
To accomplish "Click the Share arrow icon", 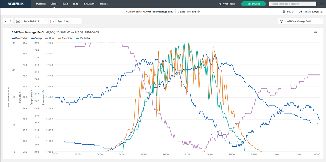I will [301, 12].
